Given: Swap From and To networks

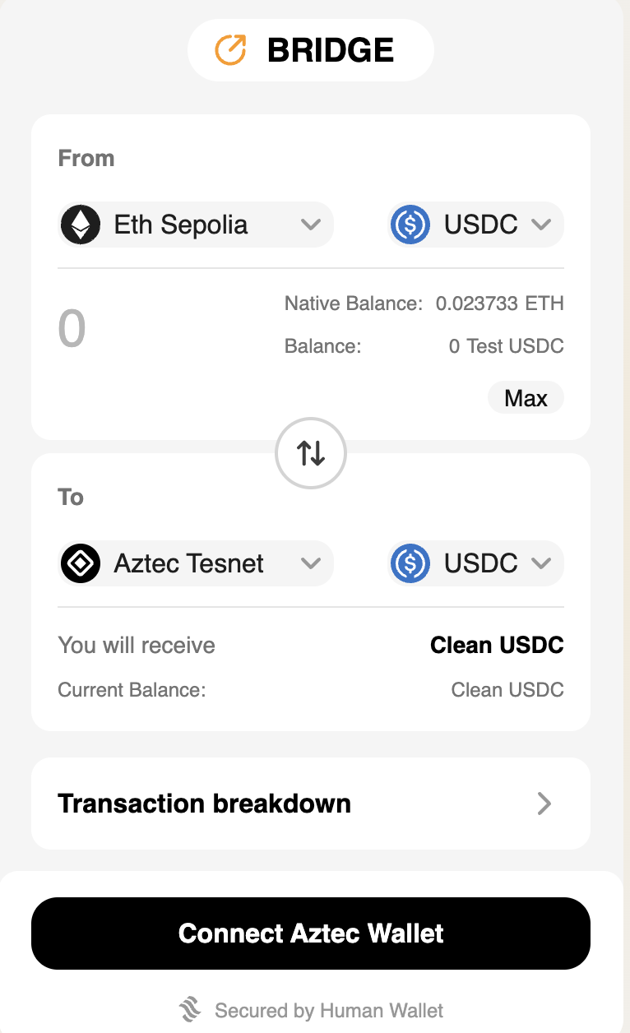Looking at the screenshot, I should [x=311, y=452].
